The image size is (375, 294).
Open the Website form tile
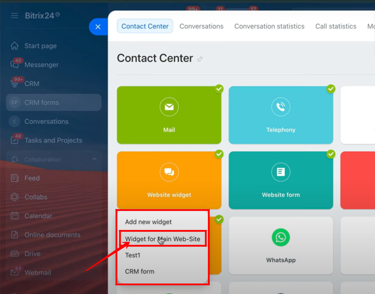tap(281, 180)
